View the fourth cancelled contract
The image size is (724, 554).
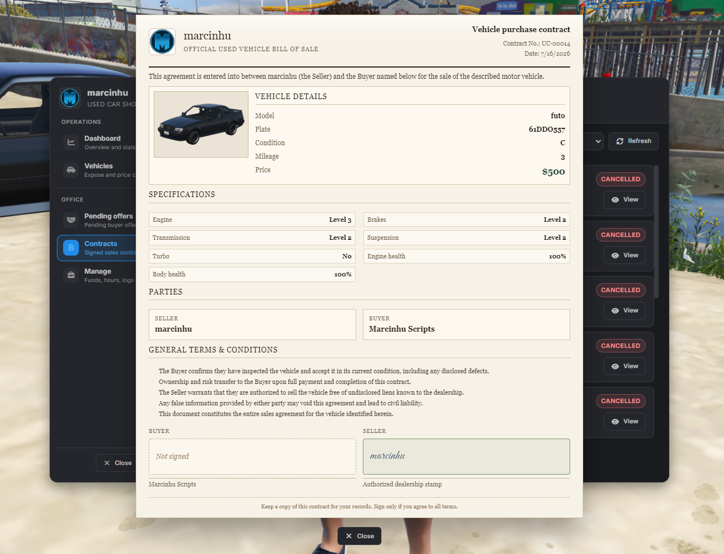(x=625, y=367)
